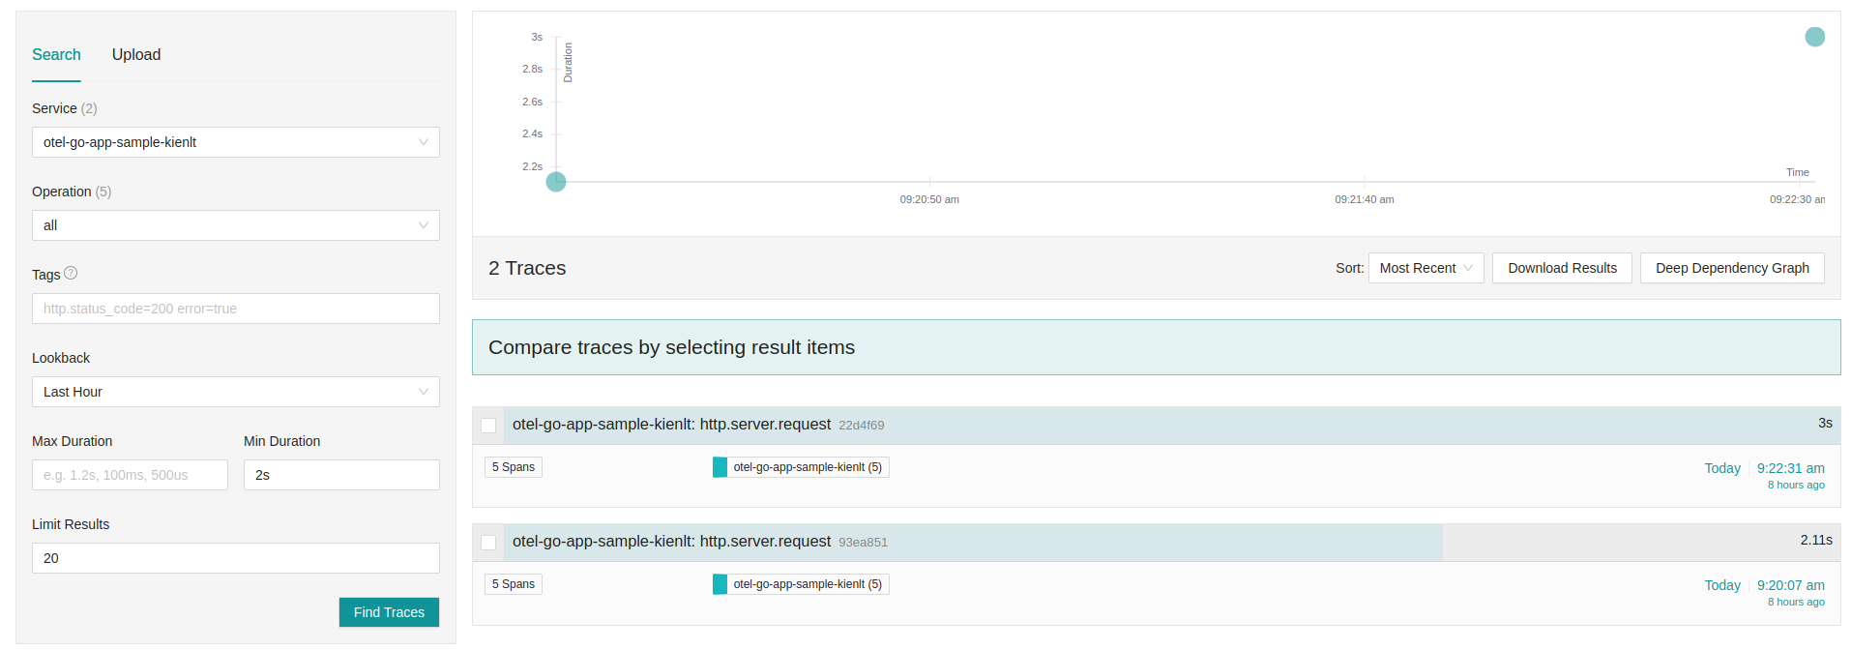
Task: Select the Search tab
Action: [56, 55]
